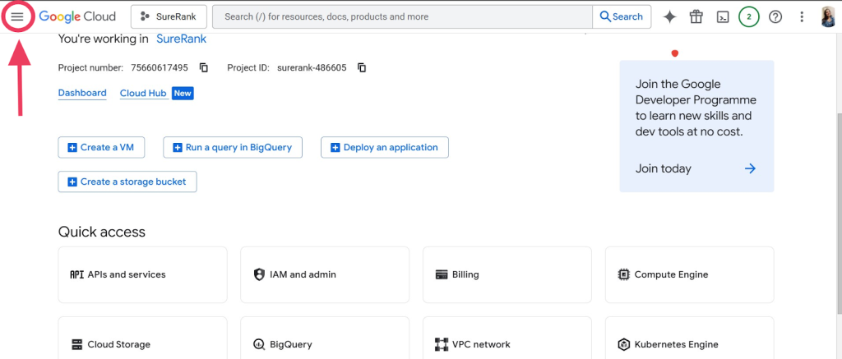
Task: Copy the project number
Action: pos(204,67)
